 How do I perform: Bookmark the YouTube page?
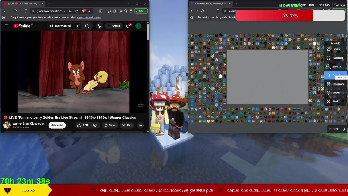26,11
